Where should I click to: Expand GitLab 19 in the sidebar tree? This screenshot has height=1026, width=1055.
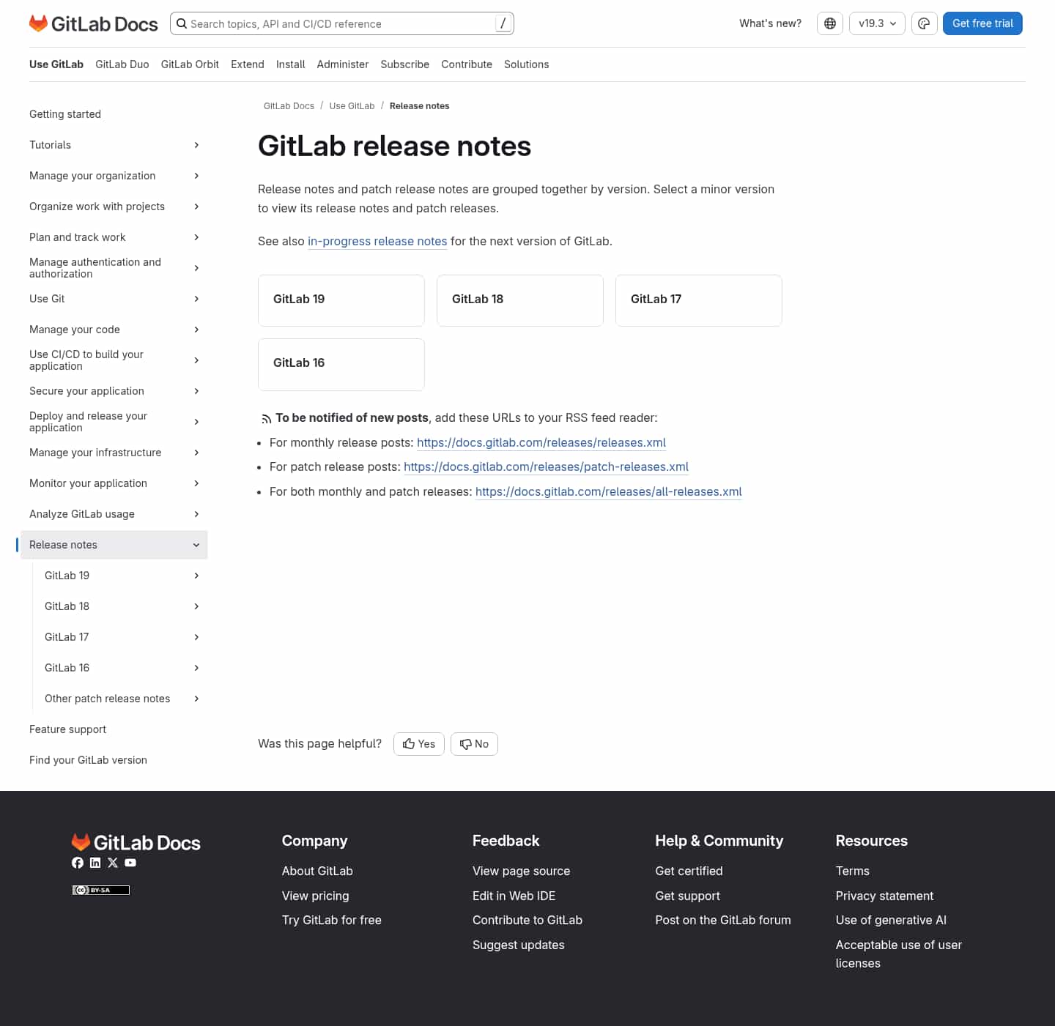(x=196, y=576)
